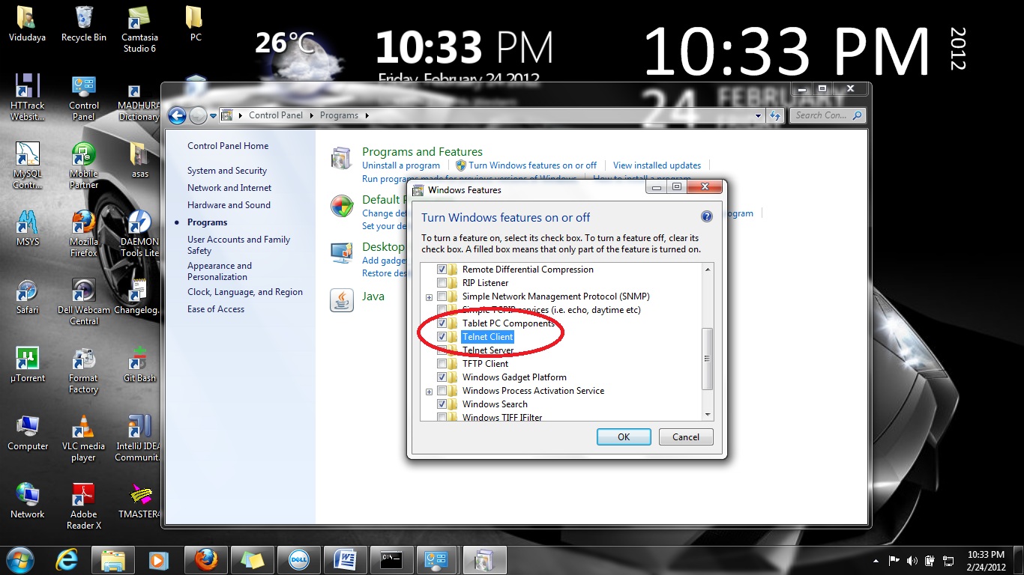The height and width of the screenshot is (575, 1024).
Task: Toggle the Telnet Server checkbox
Action: click(442, 350)
